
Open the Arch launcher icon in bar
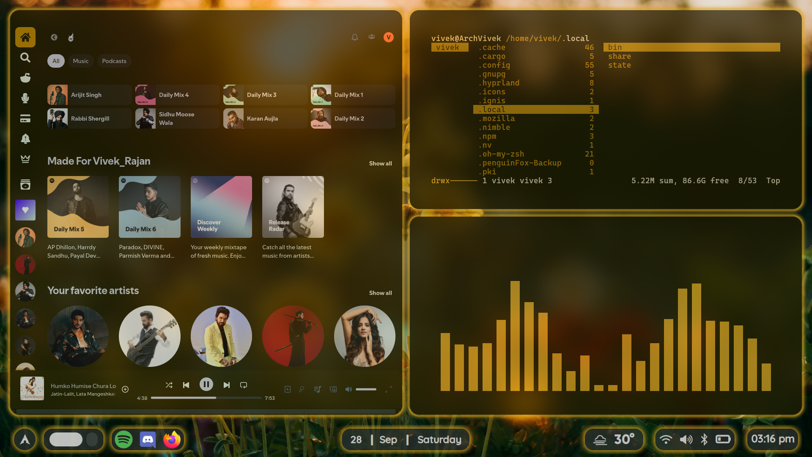click(x=25, y=440)
